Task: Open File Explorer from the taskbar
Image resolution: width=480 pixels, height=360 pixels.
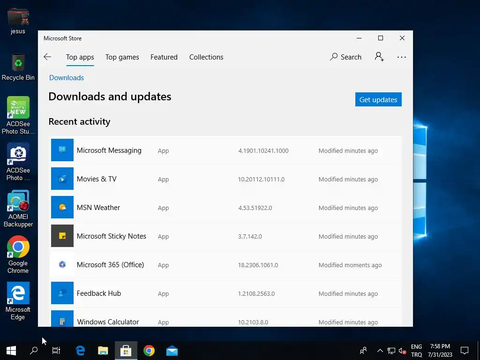Action: 103,351
